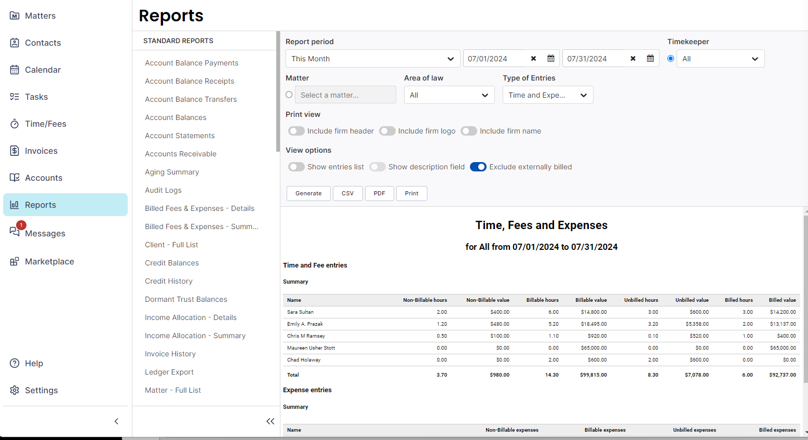
Task: Clear the start date 07/01/2024
Action: coord(533,59)
